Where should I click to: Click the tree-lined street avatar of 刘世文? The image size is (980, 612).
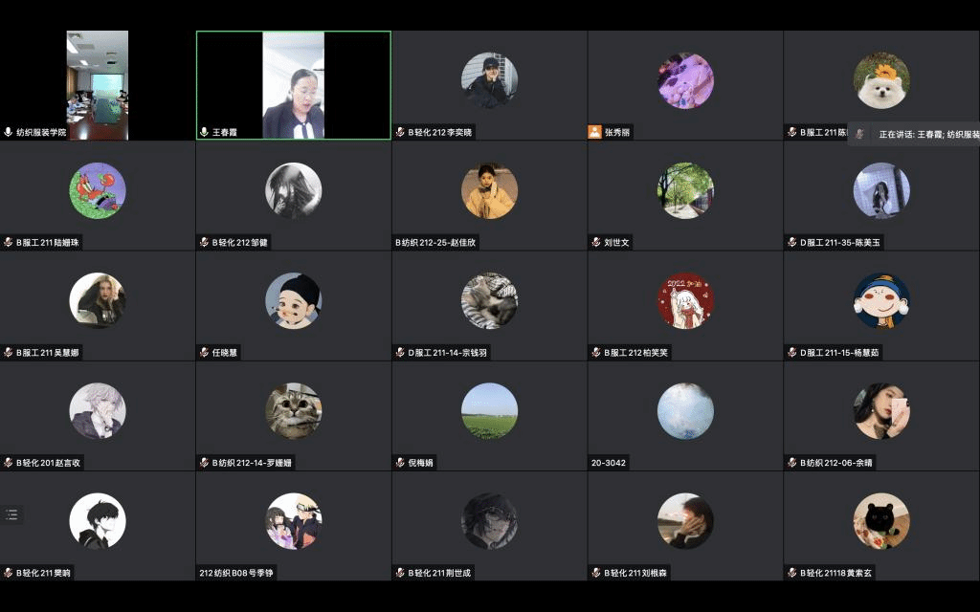(685, 190)
